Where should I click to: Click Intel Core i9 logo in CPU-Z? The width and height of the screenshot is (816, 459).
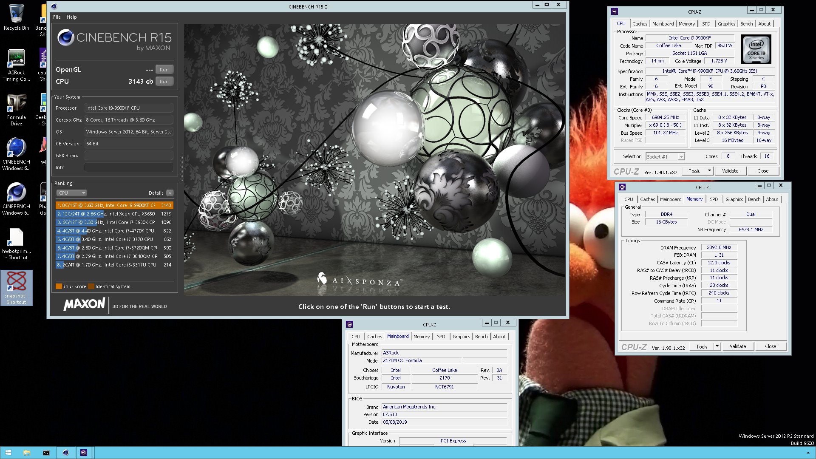point(756,50)
